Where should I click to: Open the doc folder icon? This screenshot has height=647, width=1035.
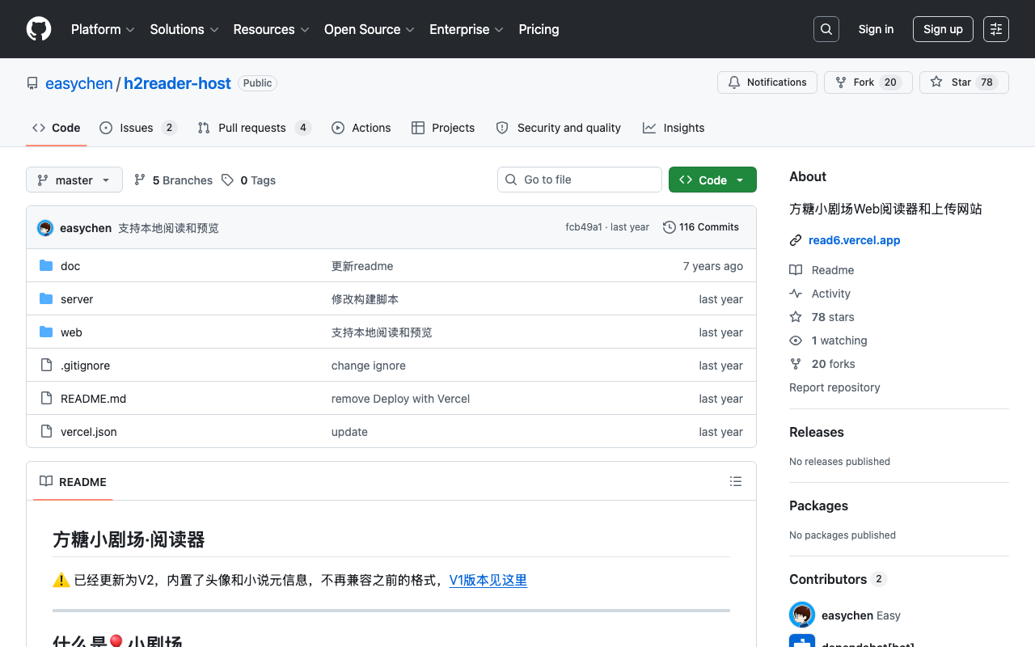(x=46, y=266)
